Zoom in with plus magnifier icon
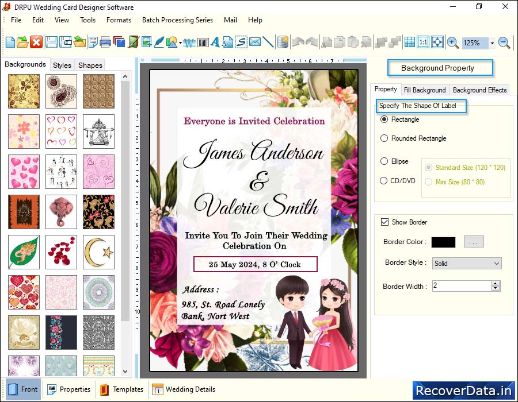This screenshot has height=402, width=518. tap(452, 42)
